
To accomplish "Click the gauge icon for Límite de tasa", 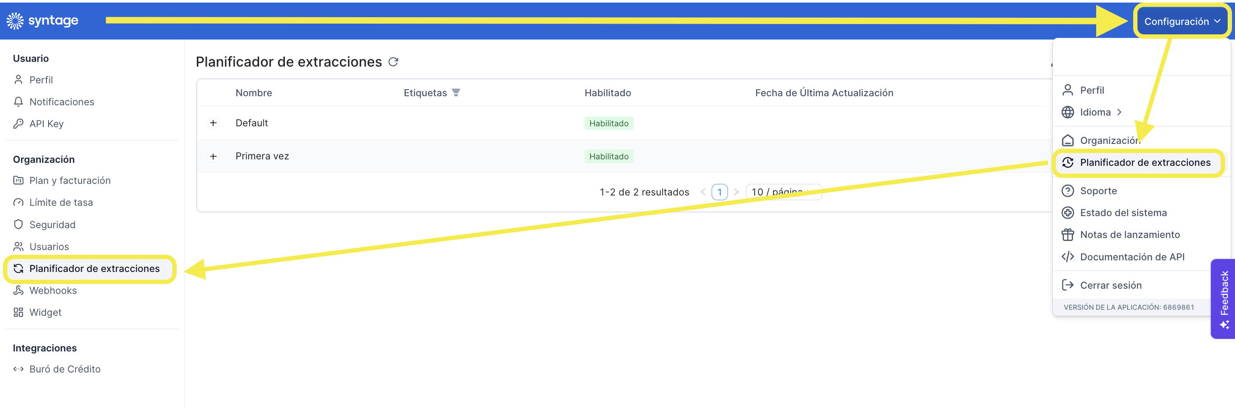I will pyautogui.click(x=18, y=202).
